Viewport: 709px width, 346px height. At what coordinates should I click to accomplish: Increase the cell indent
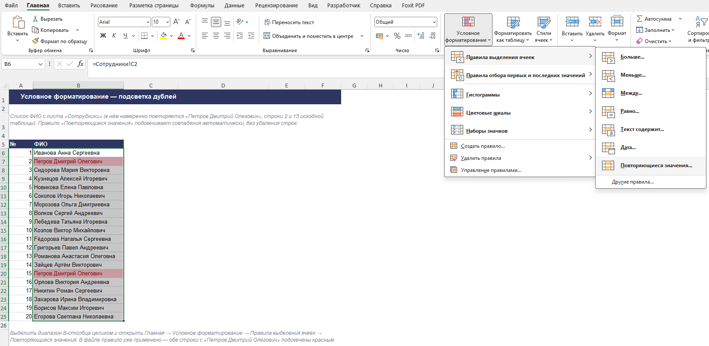(251, 36)
